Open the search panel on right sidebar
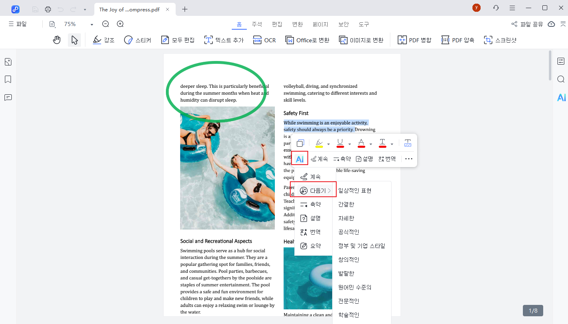568x324 pixels. pyautogui.click(x=561, y=79)
